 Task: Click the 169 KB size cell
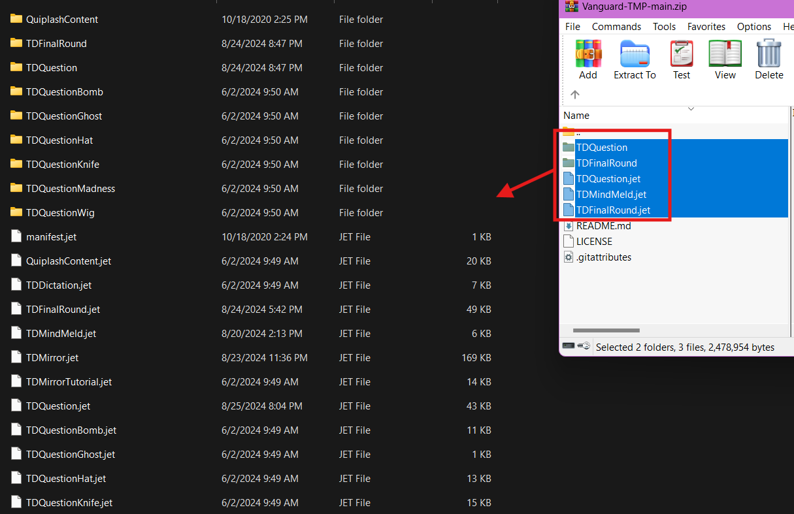(476, 358)
